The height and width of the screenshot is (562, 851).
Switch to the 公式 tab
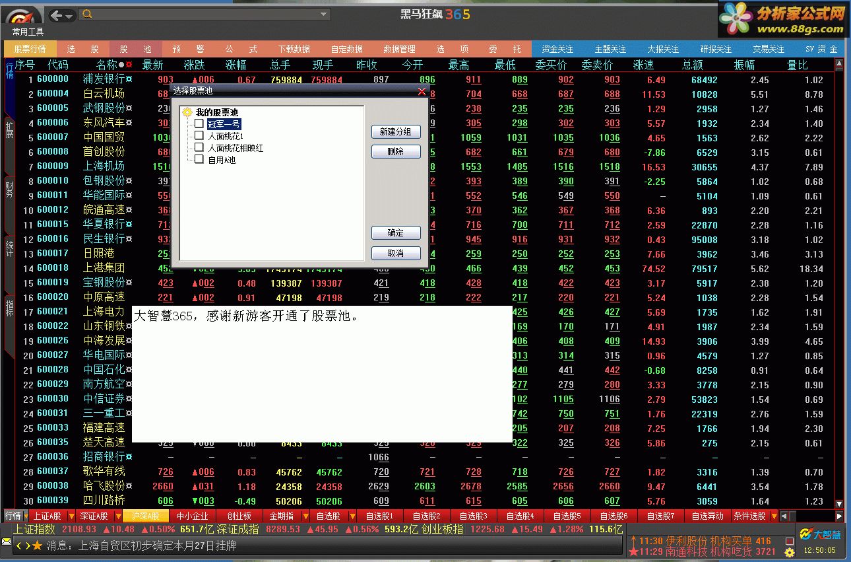coord(241,49)
